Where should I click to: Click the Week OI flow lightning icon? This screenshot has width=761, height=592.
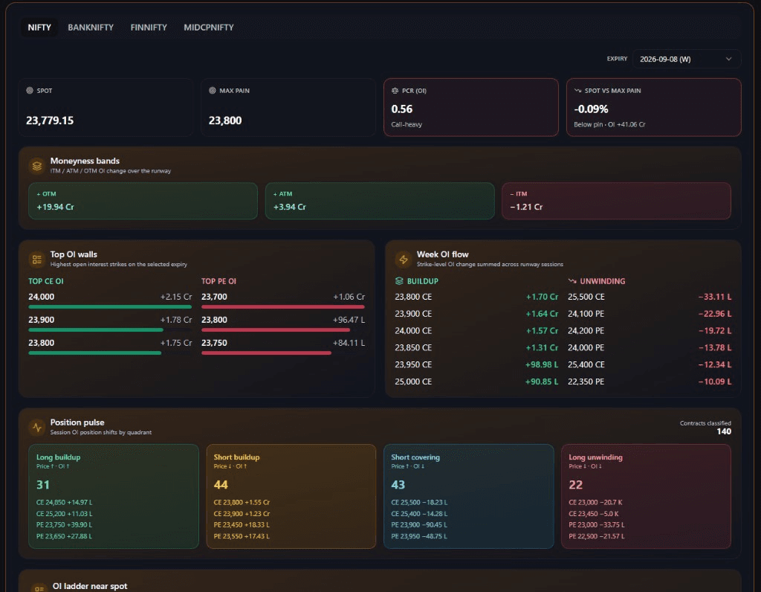pos(404,260)
